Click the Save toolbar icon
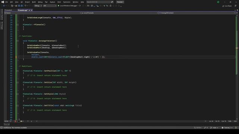Viewport: 239px width, 134px height. (x=19, y=6)
